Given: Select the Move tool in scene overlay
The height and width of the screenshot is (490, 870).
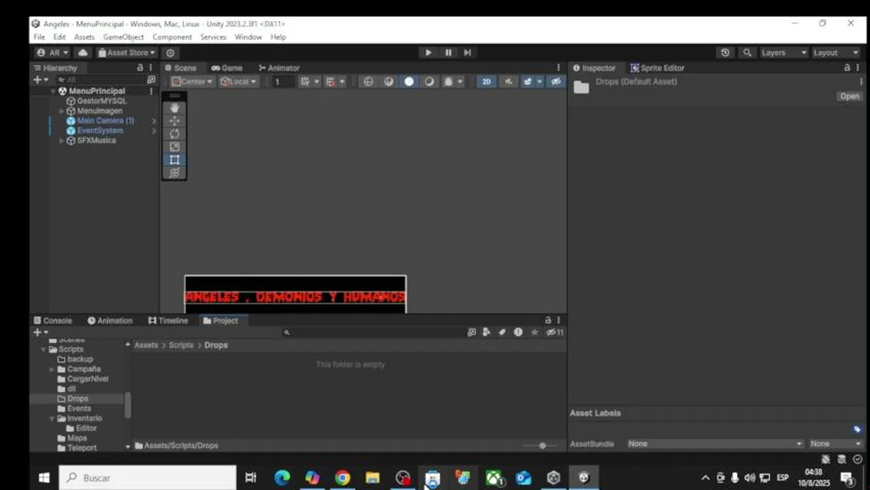Looking at the screenshot, I should click(174, 121).
